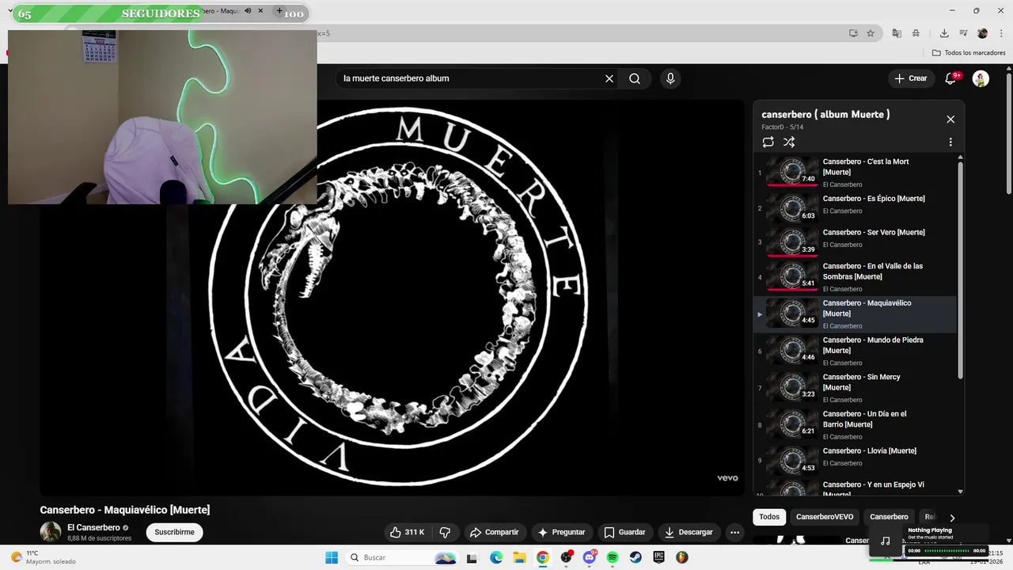Play Ser Vero playlist item
The image size is (1013, 570).
pyautogui.click(x=855, y=241)
